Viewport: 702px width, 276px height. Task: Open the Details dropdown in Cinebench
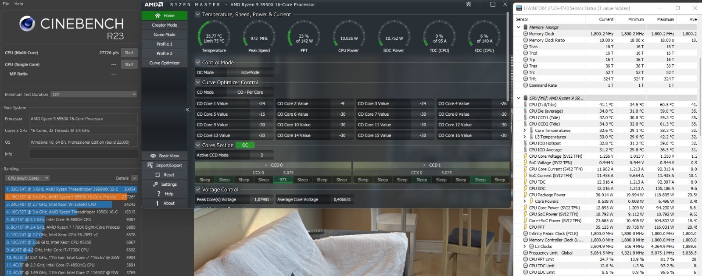[134, 178]
